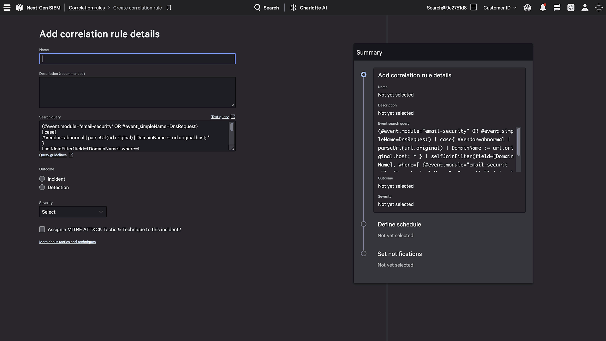Select the Detection outcome radio button

coord(42,187)
